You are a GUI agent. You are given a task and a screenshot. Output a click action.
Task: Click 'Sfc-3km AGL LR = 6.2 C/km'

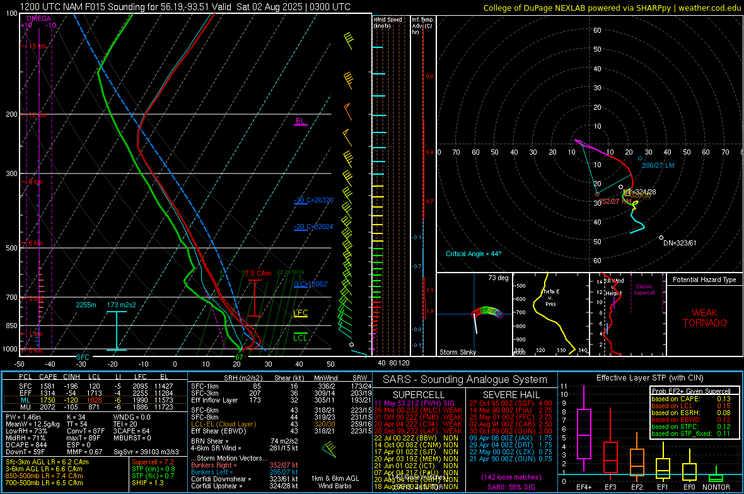pyautogui.click(x=47, y=462)
